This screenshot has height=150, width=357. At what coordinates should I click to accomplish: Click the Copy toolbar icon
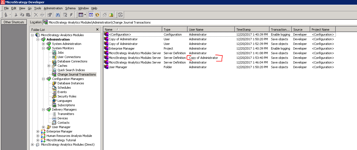pyautogui.click(x=22, y=15)
